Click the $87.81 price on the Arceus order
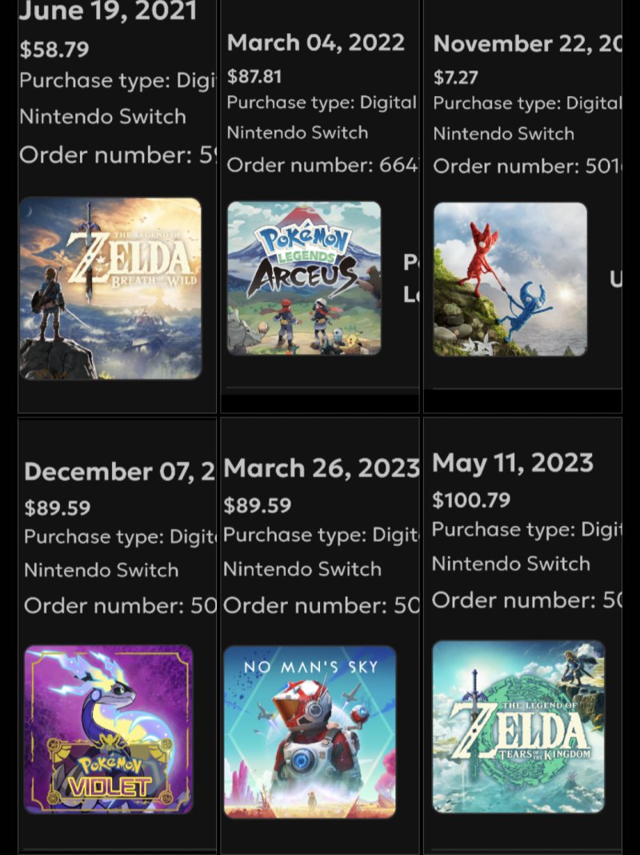 tap(254, 76)
